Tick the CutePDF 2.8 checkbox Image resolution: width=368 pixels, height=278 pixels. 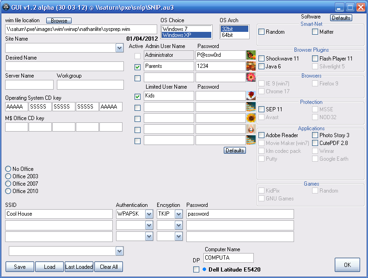(315, 143)
